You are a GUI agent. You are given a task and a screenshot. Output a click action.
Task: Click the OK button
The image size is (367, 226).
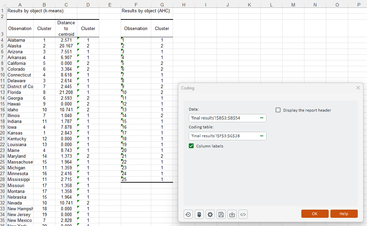point(315,214)
